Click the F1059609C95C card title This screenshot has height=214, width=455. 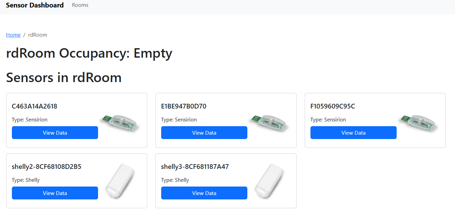[333, 106]
